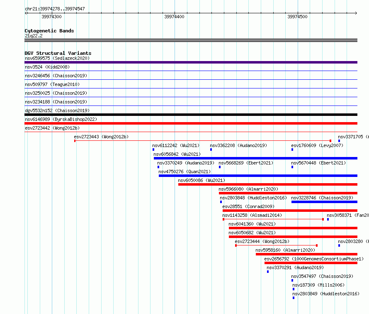This screenshot has height=314, width=369.
Task: Select the blue nsv6056842 variant bar
Action: pyautogui.click(x=255, y=158)
